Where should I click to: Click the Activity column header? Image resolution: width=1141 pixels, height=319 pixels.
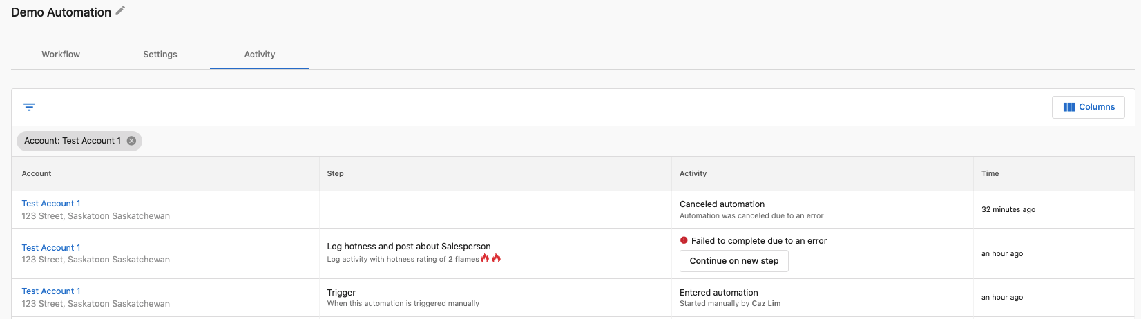[x=693, y=173]
